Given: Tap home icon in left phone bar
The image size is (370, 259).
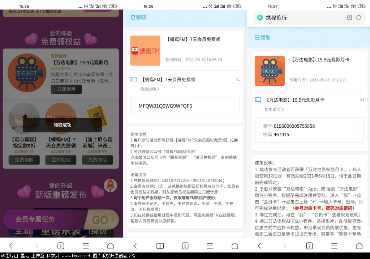Looking at the screenshot, I should [x=111, y=246].
